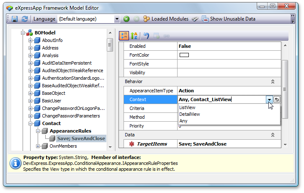This screenshot has width=304, height=193.
Task: Click the red asterisk TargetItems icon
Action: point(131,144)
